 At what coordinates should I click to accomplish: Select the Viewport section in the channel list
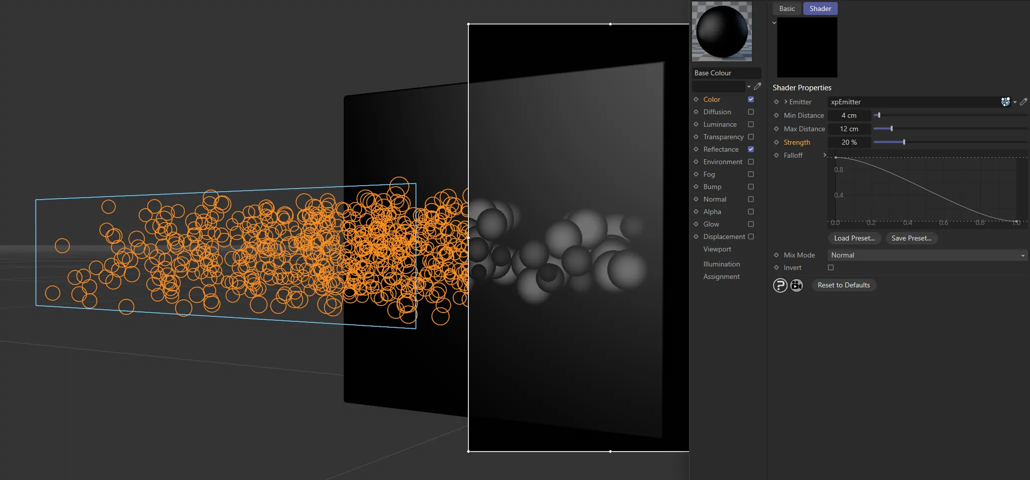click(716, 249)
